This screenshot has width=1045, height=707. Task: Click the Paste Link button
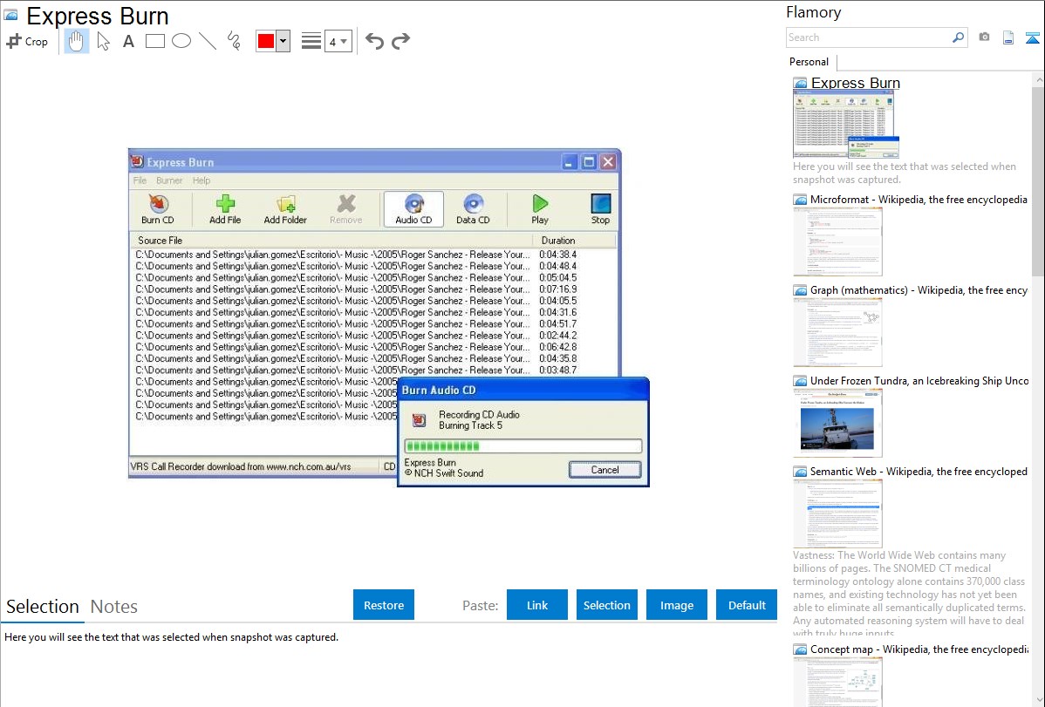pos(537,605)
